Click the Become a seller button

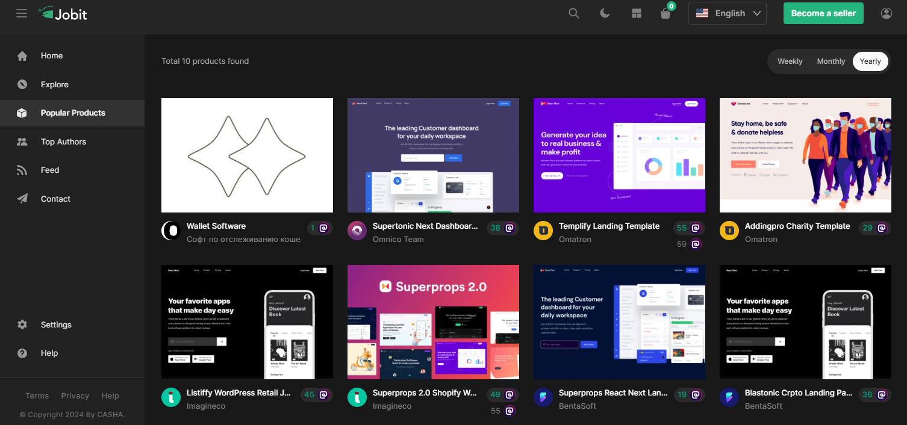tap(823, 13)
